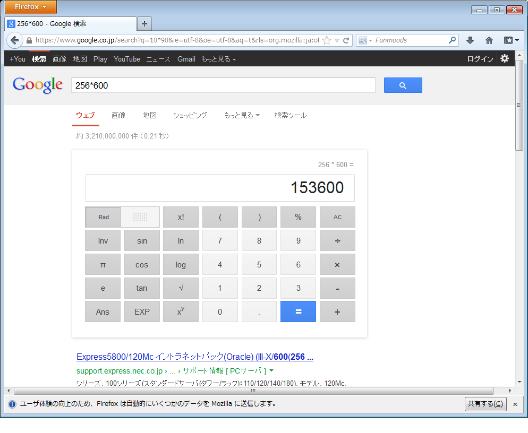Screen dimensions: 528x433
Task: Click the Google search input field
Action: click(223, 85)
